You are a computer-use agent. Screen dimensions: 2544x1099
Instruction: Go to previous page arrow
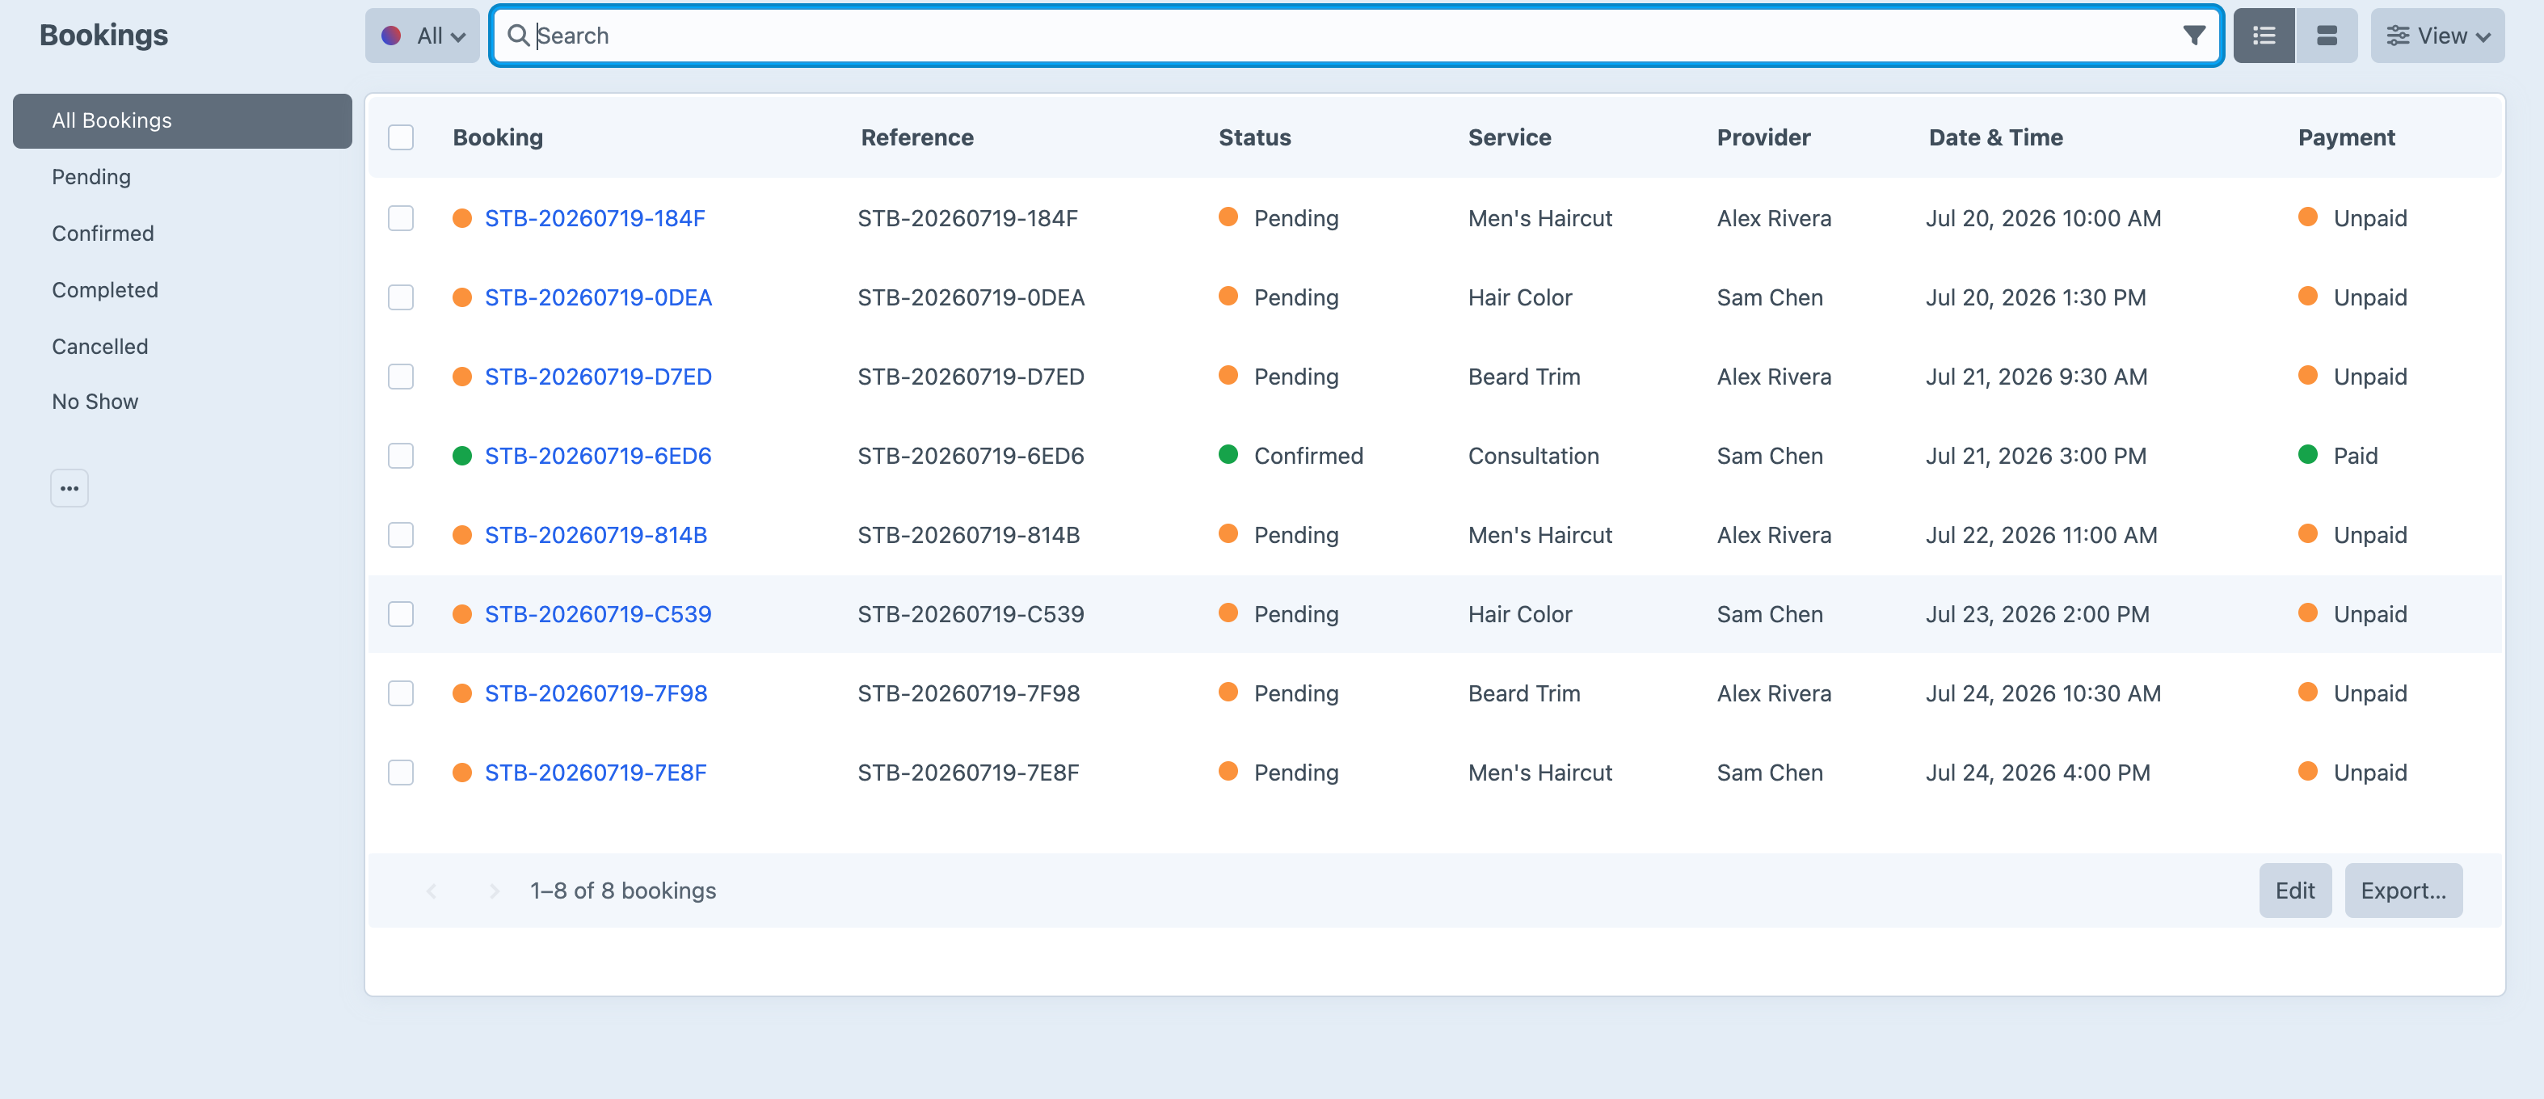coord(432,891)
